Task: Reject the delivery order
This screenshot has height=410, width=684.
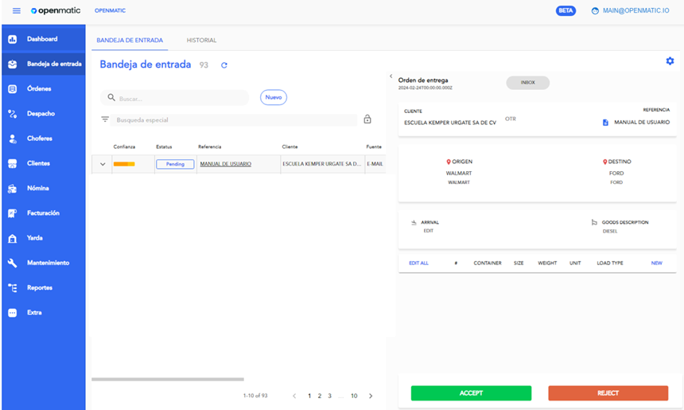Action: (x=608, y=393)
